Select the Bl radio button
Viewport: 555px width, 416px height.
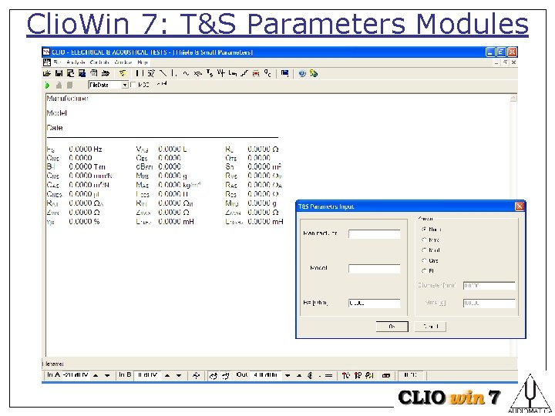pyautogui.click(x=424, y=270)
